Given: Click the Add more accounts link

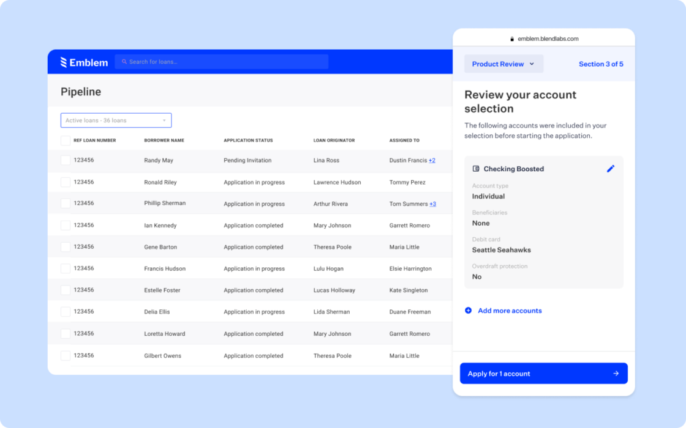Looking at the screenshot, I should tap(508, 311).
